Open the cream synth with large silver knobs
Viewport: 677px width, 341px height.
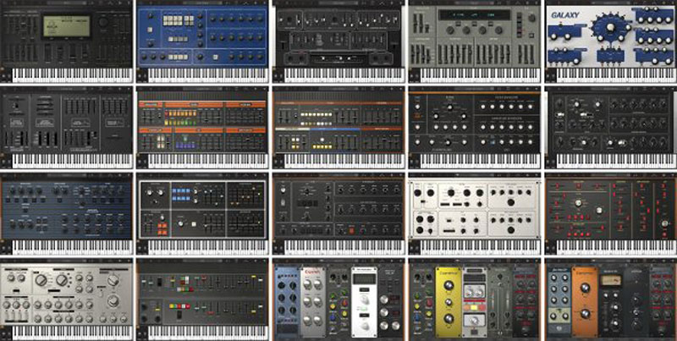tap(67, 300)
